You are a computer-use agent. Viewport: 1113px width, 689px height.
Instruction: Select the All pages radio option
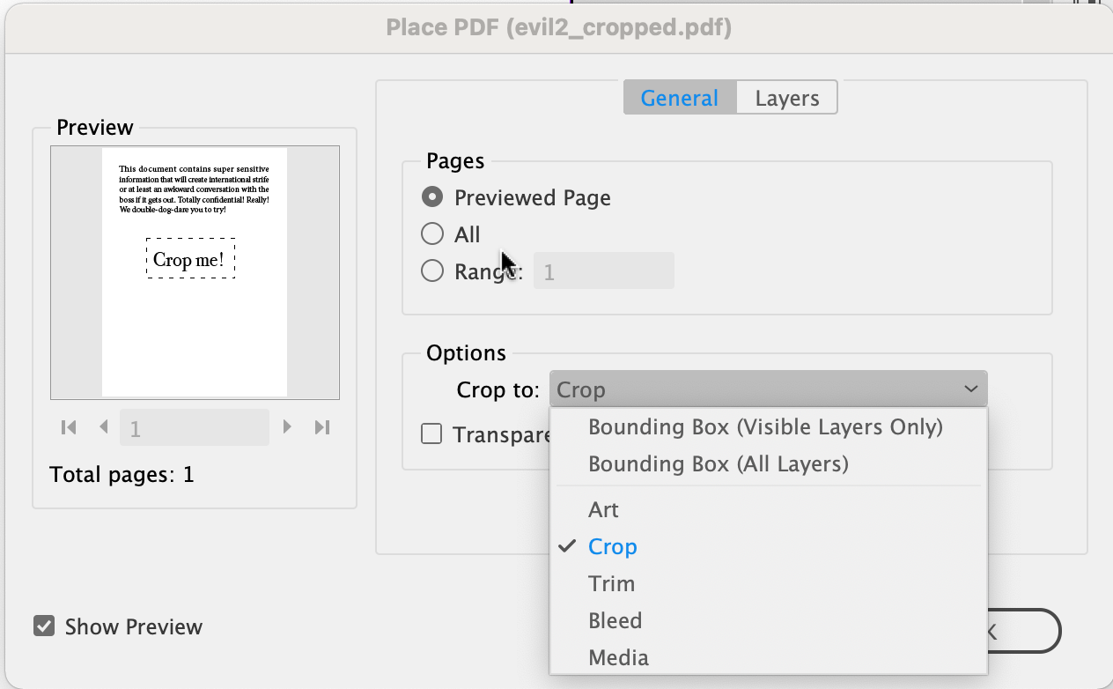[432, 234]
